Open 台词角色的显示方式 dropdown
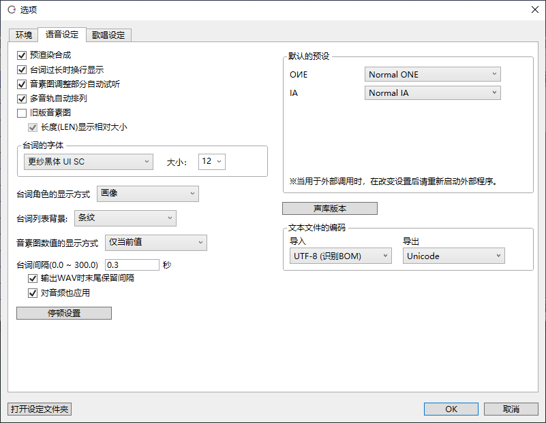 tap(148, 194)
